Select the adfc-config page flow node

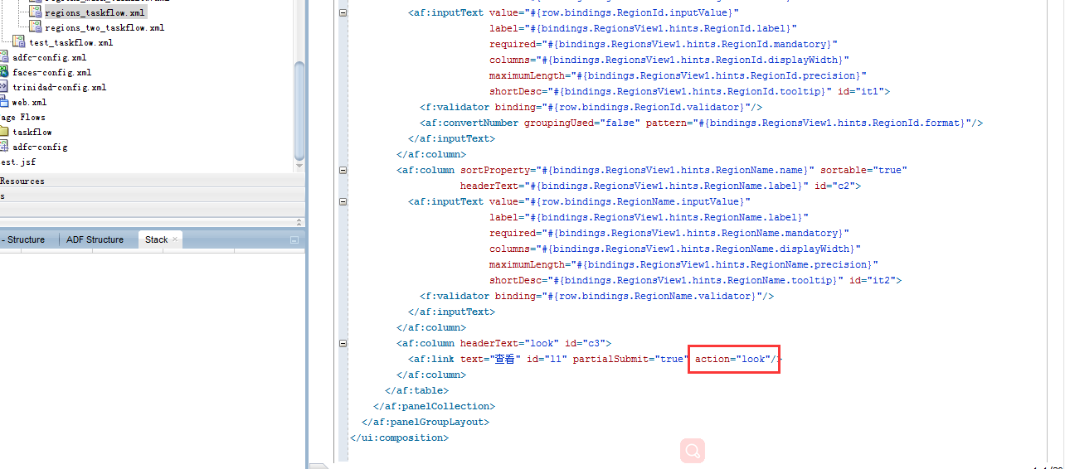pyautogui.click(x=40, y=147)
